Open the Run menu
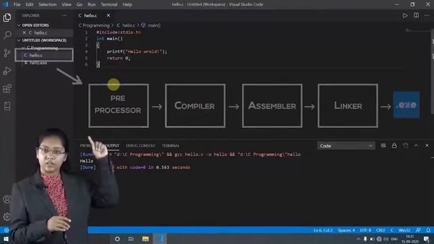 point(92,5)
